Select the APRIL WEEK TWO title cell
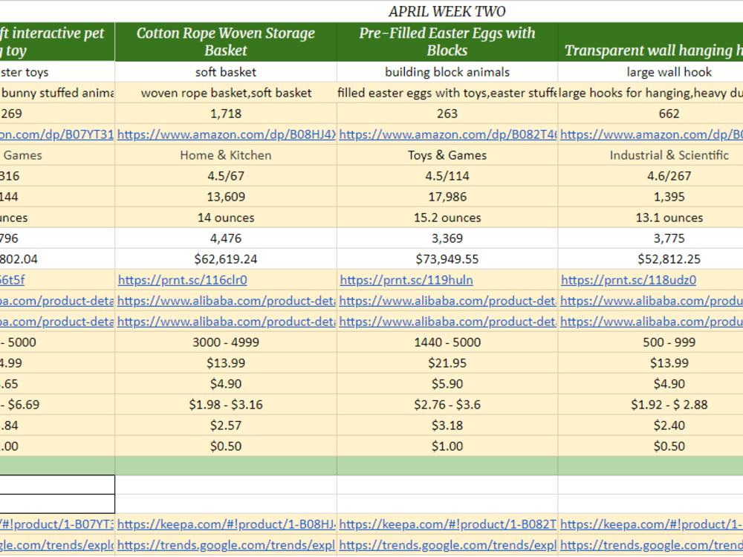 447,11
